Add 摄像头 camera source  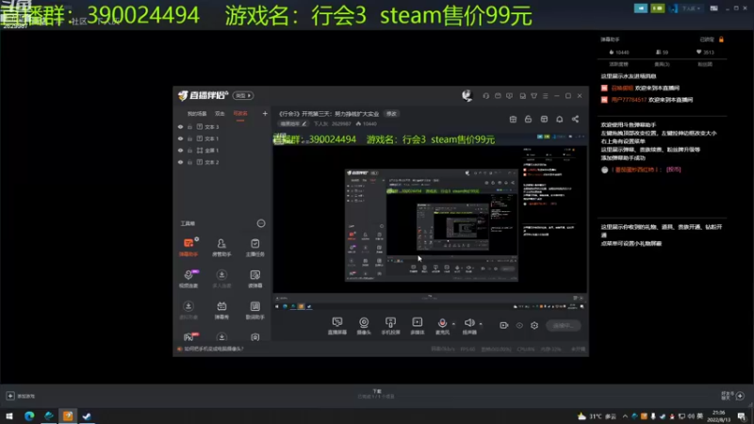pyautogui.click(x=364, y=325)
